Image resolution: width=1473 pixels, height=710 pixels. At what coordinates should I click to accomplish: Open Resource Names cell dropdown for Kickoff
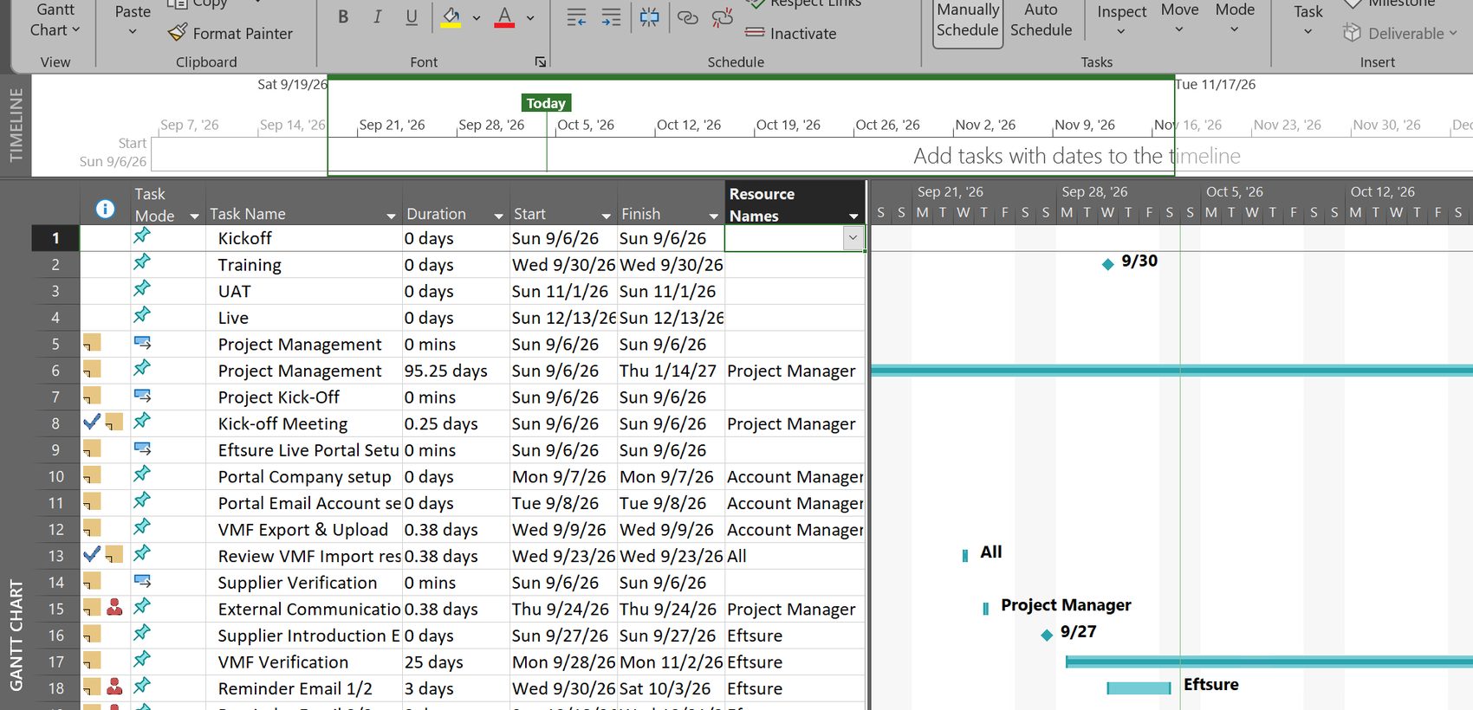(853, 238)
